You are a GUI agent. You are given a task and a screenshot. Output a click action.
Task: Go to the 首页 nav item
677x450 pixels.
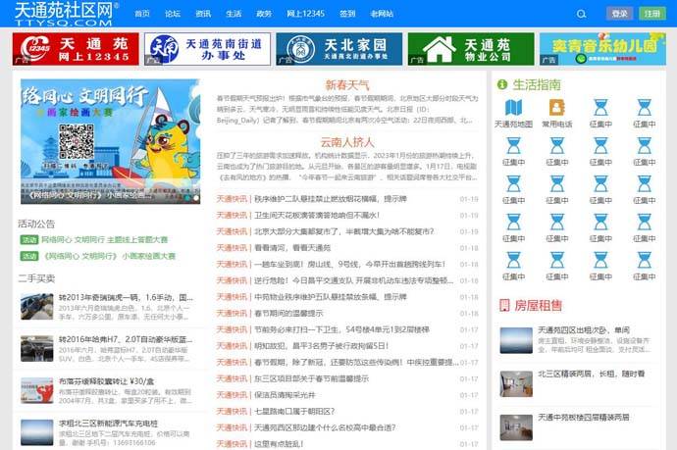pyautogui.click(x=142, y=14)
